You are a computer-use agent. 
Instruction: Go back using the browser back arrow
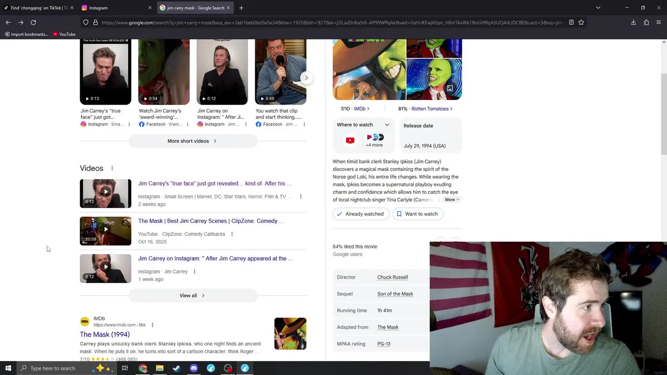[8, 22]
